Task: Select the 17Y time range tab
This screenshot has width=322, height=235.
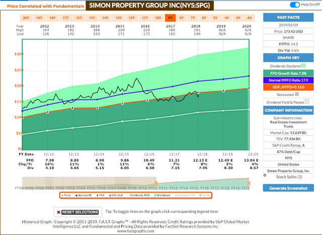Action: pos(66,18)
